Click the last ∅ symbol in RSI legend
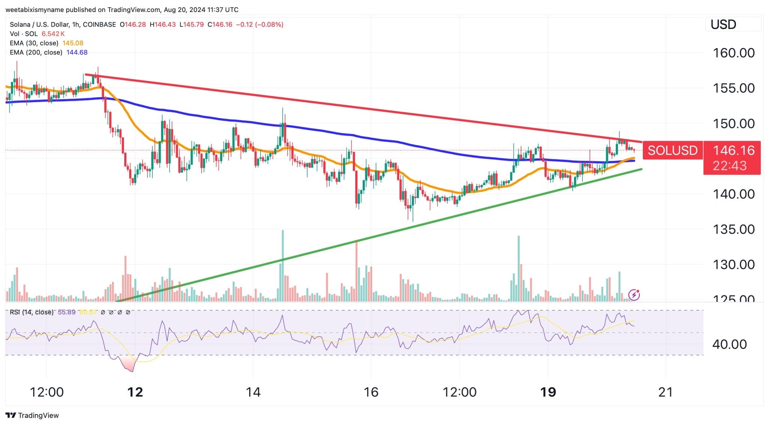769x425 pixels. click(128, 312)
